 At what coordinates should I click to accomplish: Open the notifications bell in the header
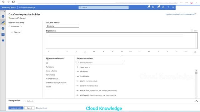point(158,7)
